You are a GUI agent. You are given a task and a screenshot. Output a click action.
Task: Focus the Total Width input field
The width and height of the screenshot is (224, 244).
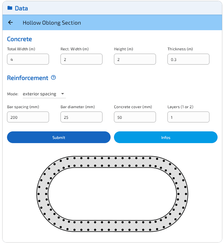[28, 59]
